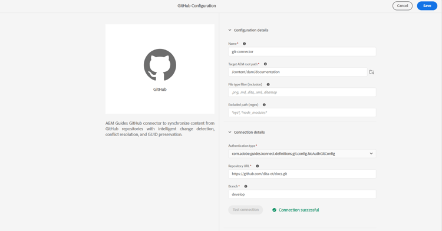
Task: Open the folder browse icon for root path
Action: pyautogui.click(x=372, y=72)
